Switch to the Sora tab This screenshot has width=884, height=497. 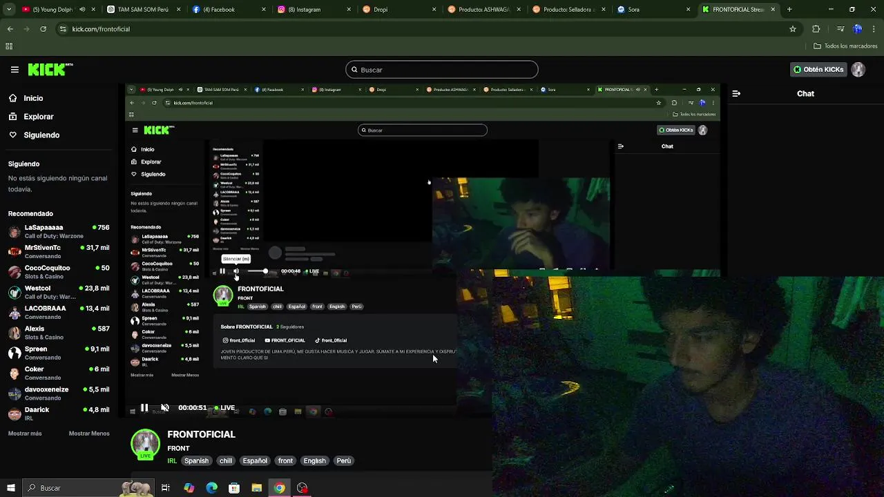click(653, 10)
